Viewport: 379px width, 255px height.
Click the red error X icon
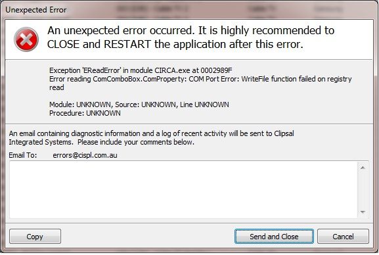coord(26,39)
